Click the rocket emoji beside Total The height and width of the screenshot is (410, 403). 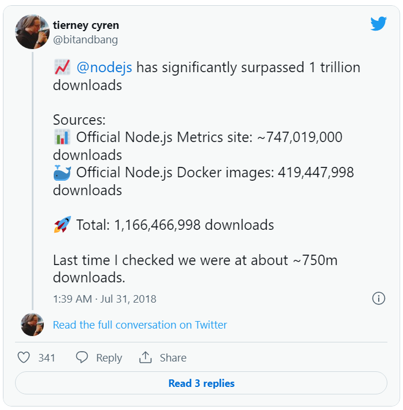coord(62,225)
